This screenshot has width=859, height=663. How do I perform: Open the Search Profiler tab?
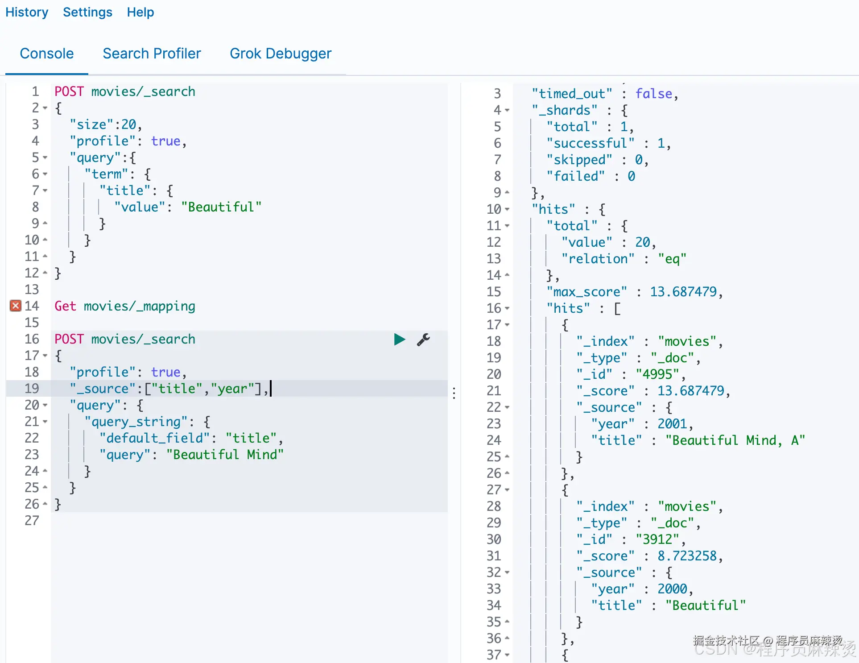point(152,54)
